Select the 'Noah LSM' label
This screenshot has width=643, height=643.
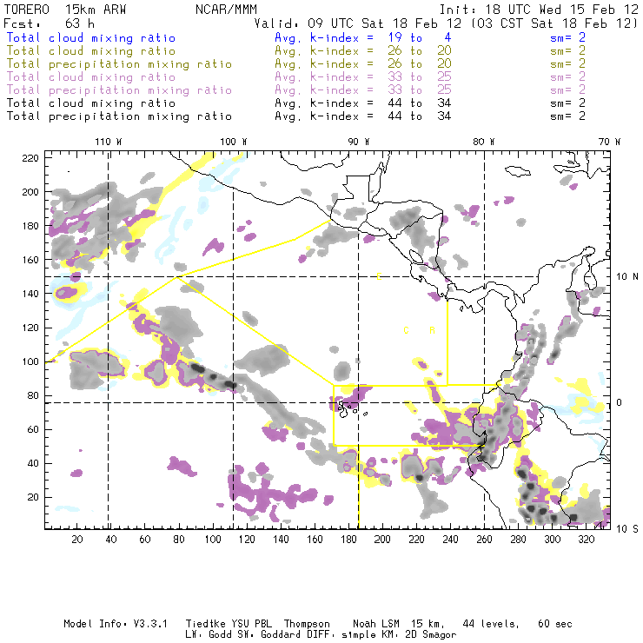[376, 624]
